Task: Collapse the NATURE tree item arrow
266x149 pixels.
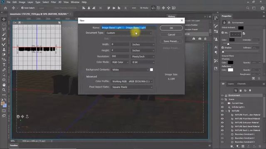Action: pos(226,111)
